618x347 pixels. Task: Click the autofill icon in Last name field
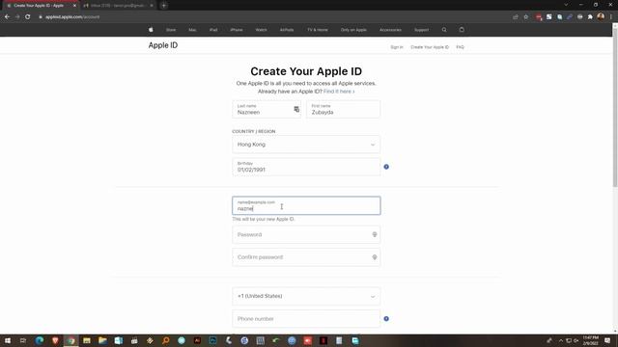click(296, 109)
